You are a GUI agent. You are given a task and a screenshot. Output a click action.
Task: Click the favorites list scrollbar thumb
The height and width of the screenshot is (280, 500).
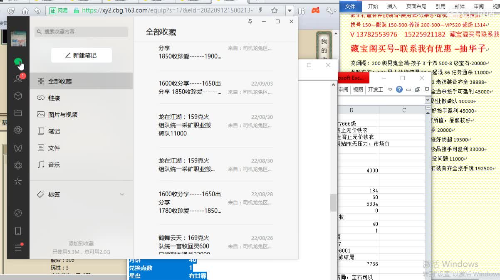click(x=333, y=203)
